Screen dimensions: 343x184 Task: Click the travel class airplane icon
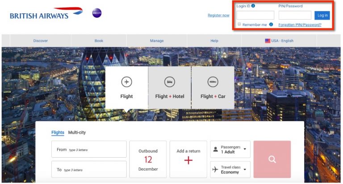[215, 169]
